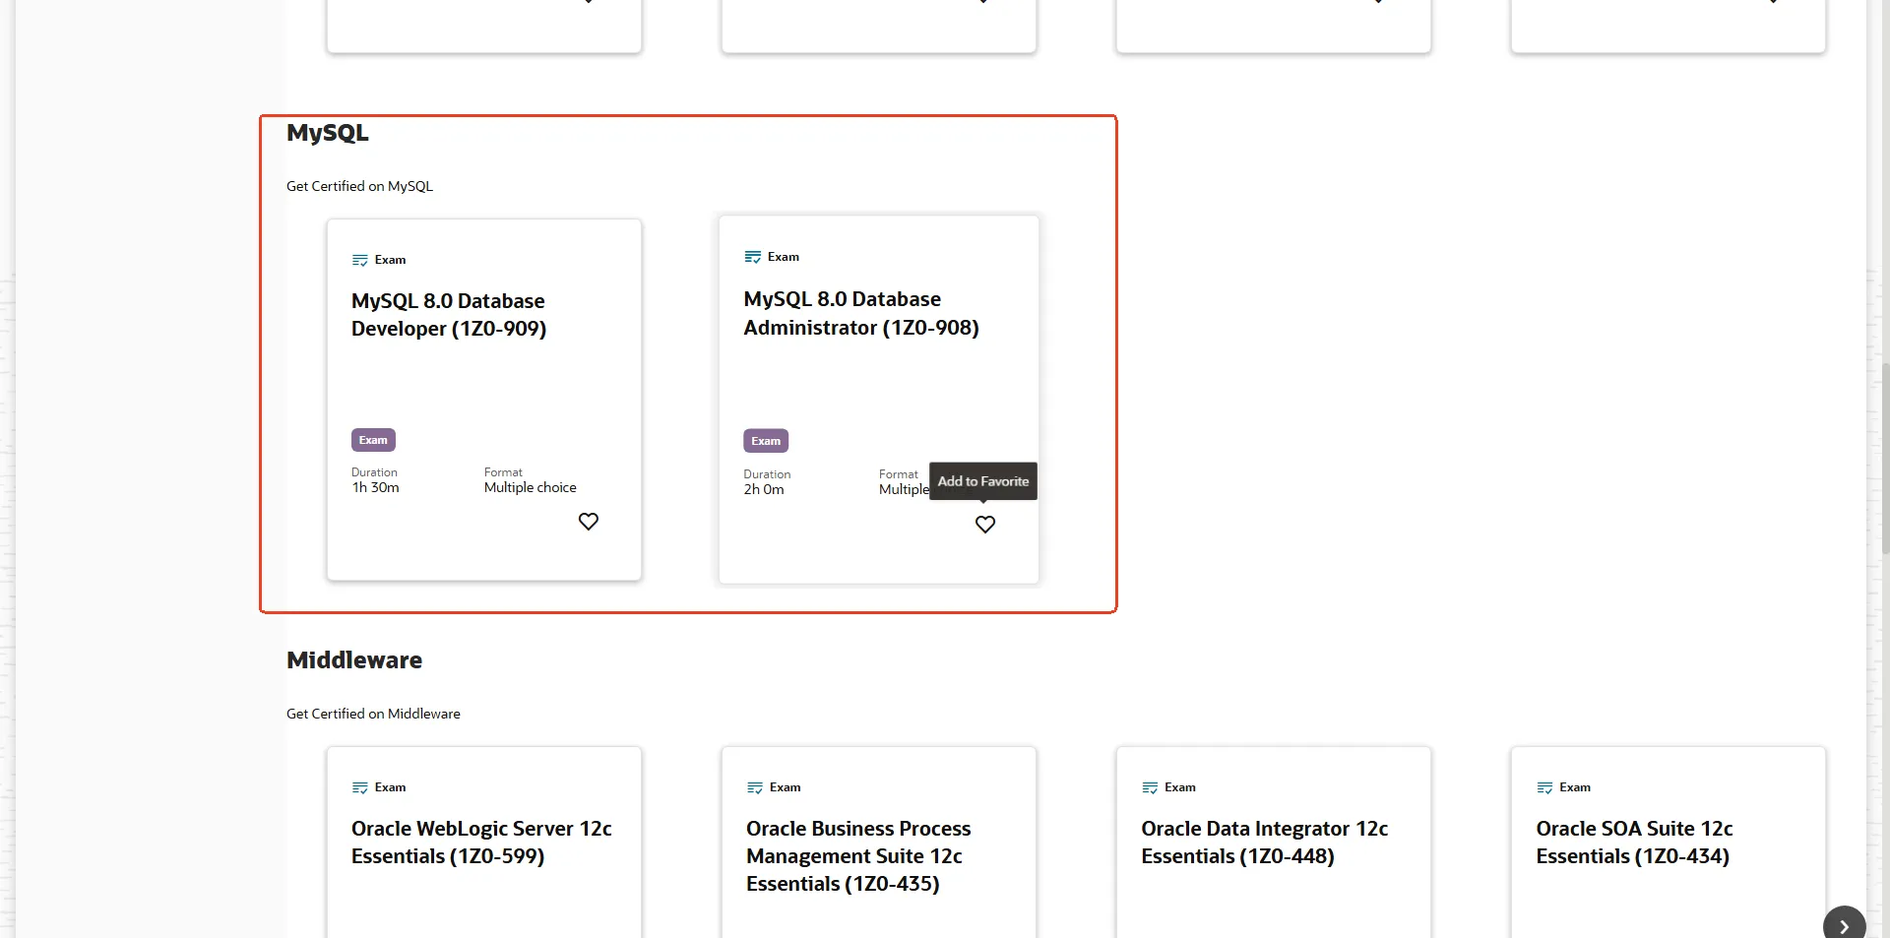1890x938 pixels.
Task: Click "Get Certified on MySQL" text
Action: [359, 186]
